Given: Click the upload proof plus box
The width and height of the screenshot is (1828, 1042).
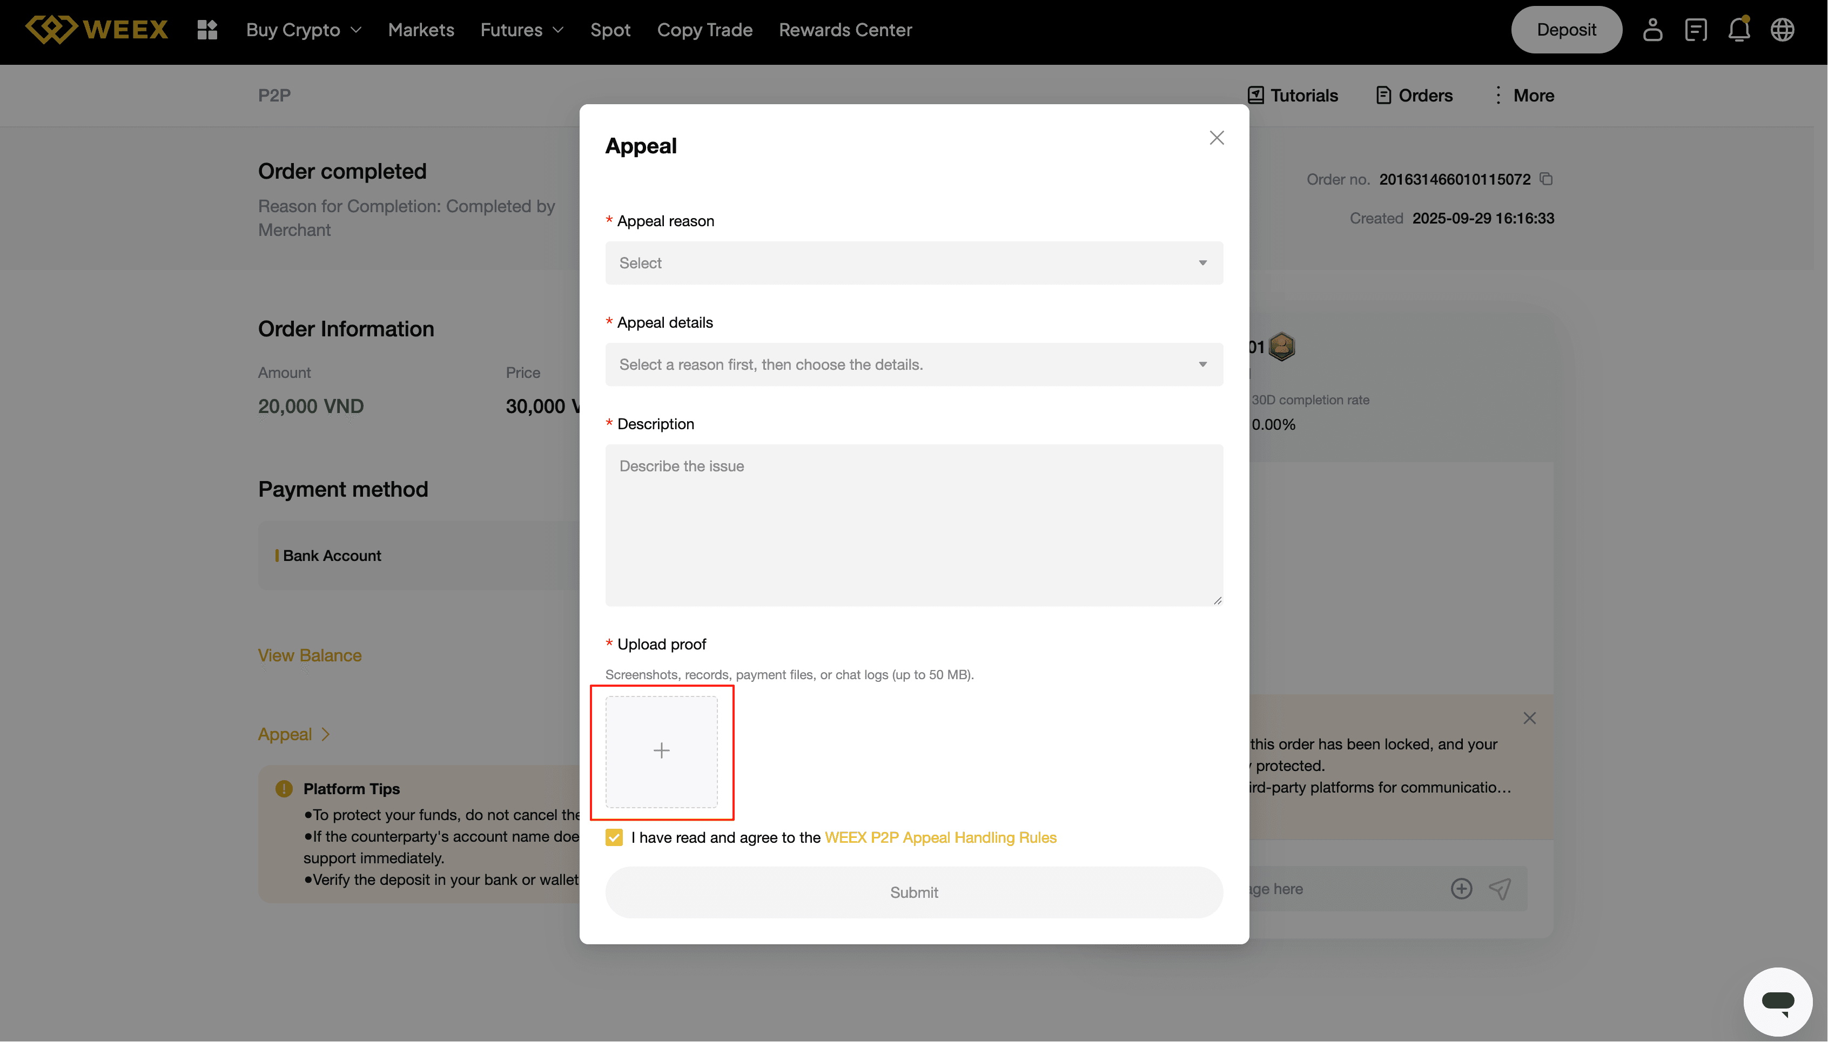Looking at the screenshot, I should 661,751.
